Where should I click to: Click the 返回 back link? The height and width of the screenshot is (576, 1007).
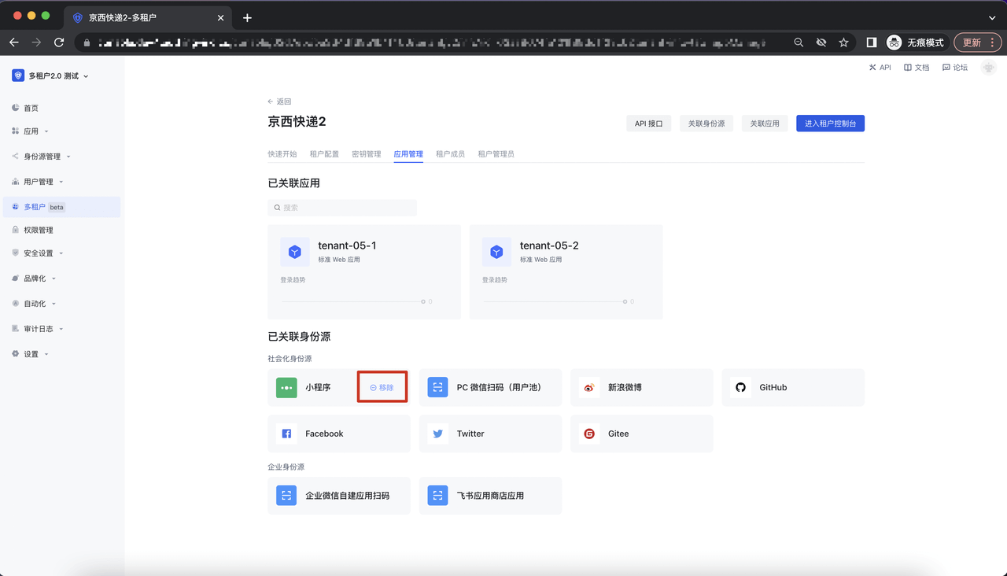[279, 102]
